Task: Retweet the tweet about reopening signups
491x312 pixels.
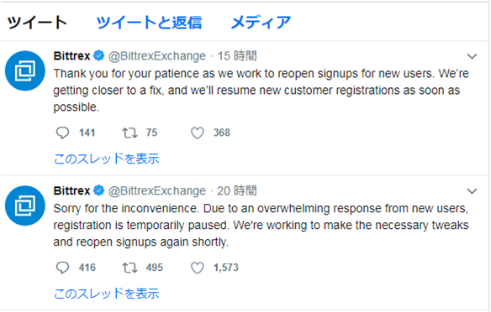Action: click(129, 133)
